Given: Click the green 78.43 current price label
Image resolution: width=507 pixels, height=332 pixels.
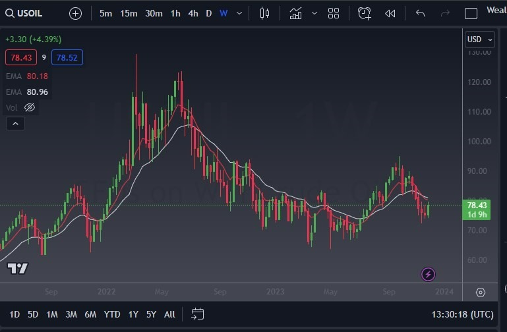Looking at the screenshot, I should tap(477, 209).
